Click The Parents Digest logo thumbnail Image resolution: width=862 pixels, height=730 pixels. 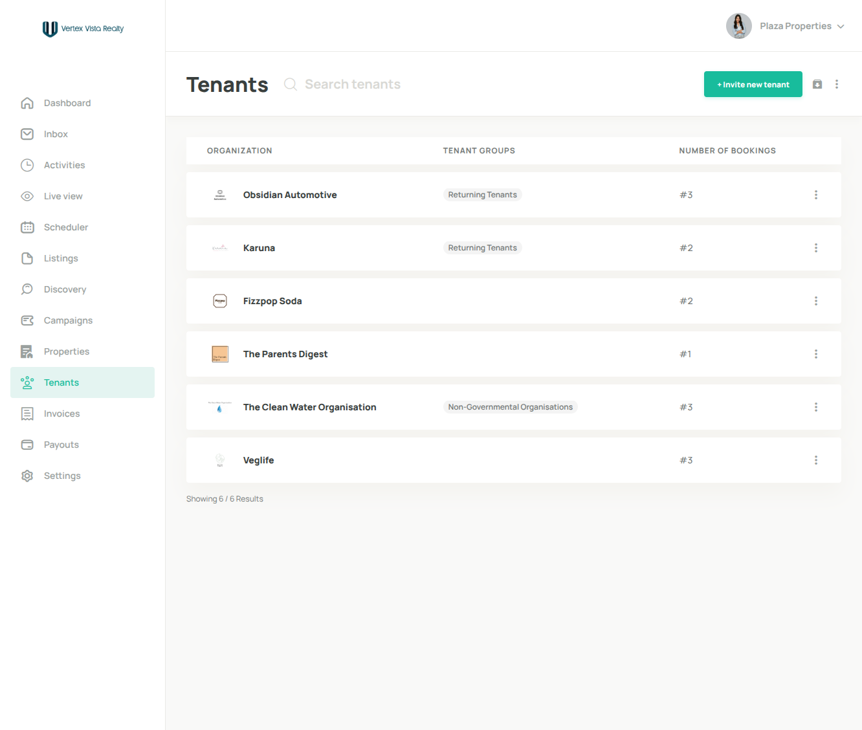coord(220,354)
